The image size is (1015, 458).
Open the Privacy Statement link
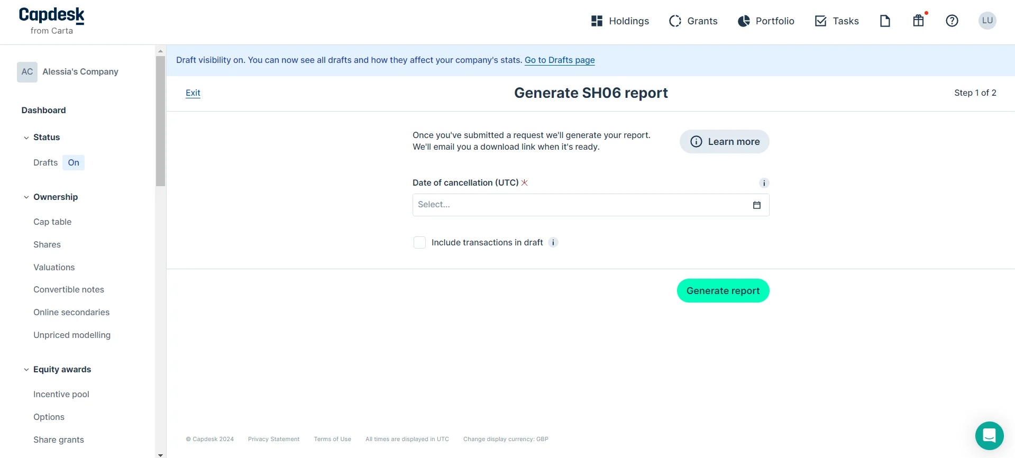[x=273, y=439]
